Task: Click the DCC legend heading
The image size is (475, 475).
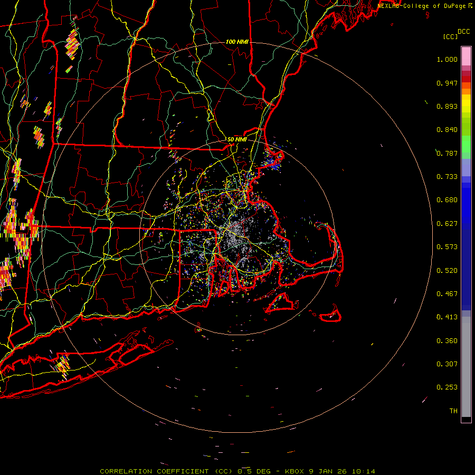Action: tap(463, 32)
